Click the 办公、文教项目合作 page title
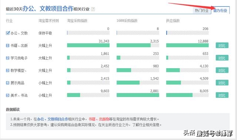 [48, 9]
